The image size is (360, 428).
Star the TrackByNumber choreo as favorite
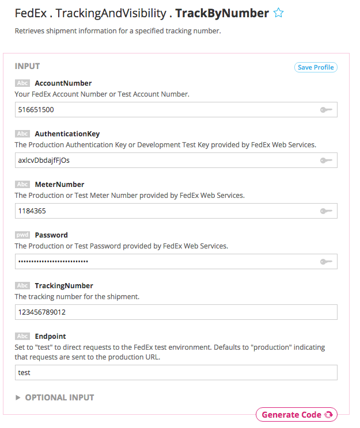279,13
